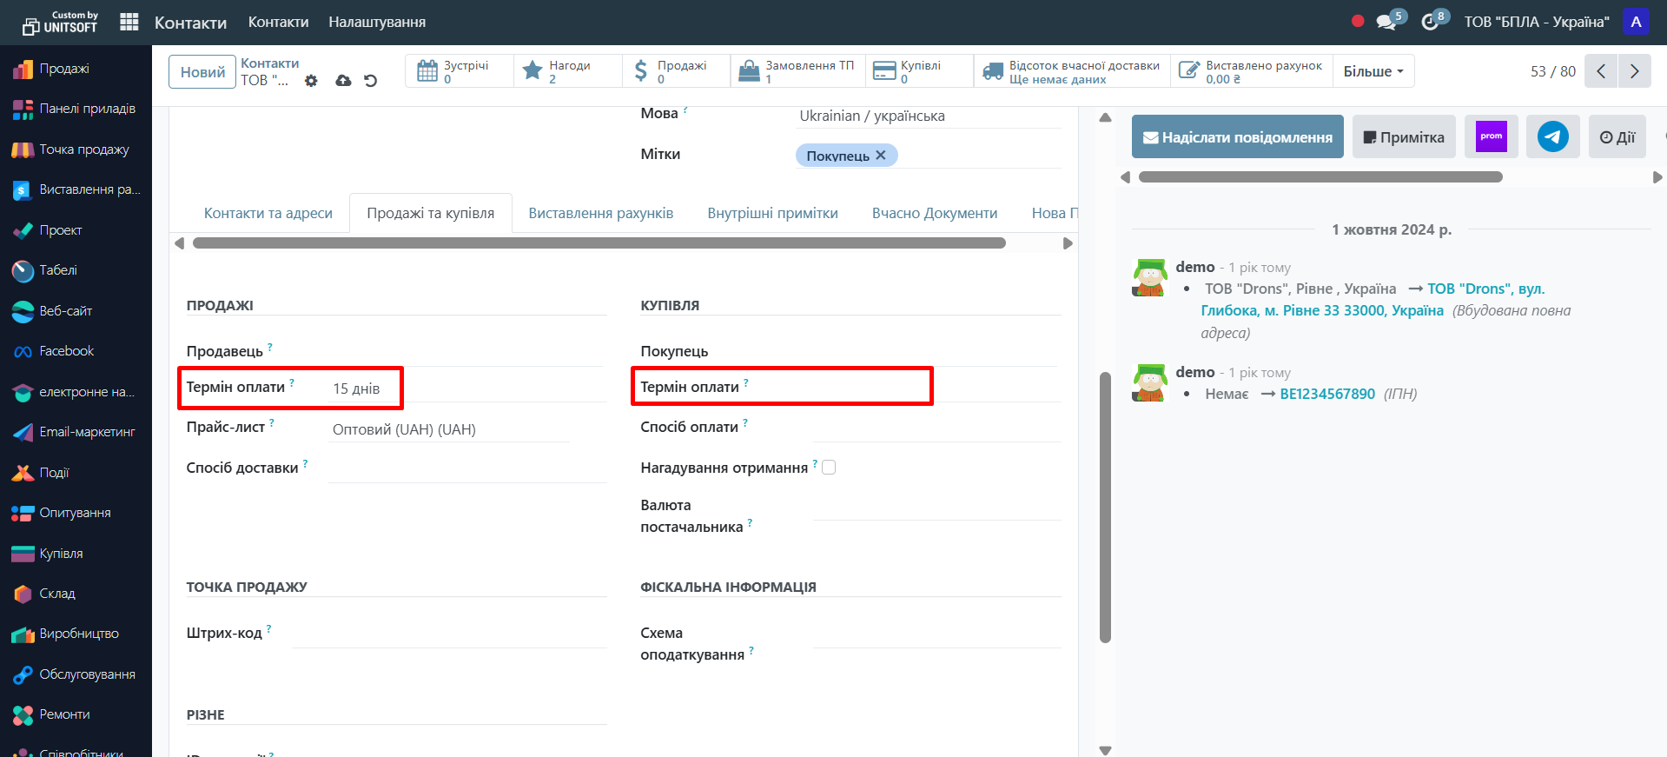1667x757 pixels.
Task: Click the Telegram icon in chatter
Action: [x=1551, y=136]
